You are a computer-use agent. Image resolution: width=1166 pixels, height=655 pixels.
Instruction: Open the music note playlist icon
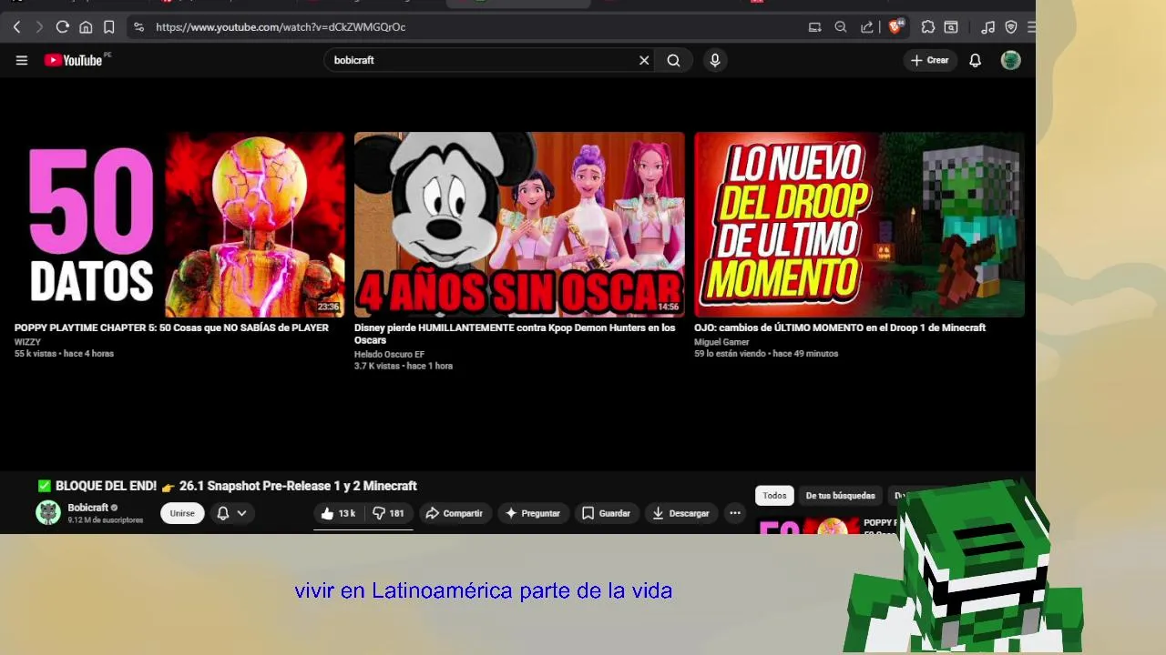(988, 27)
